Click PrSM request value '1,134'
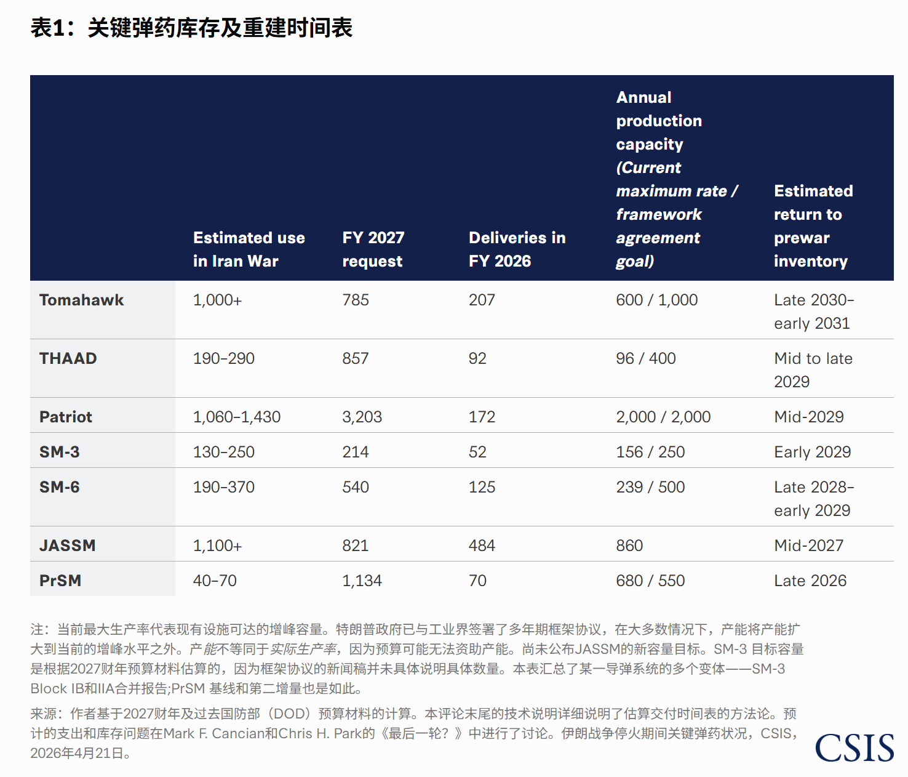The width and height of the screenshot is (908, 777). click(x=362, y=581)
